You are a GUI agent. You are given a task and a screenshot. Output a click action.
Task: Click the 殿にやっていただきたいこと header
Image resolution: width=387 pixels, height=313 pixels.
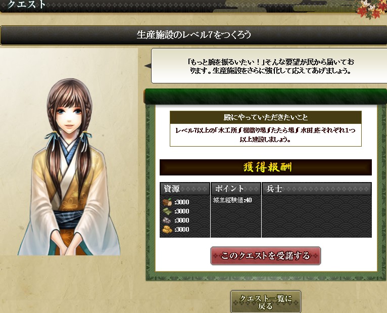tap(266, 117)
